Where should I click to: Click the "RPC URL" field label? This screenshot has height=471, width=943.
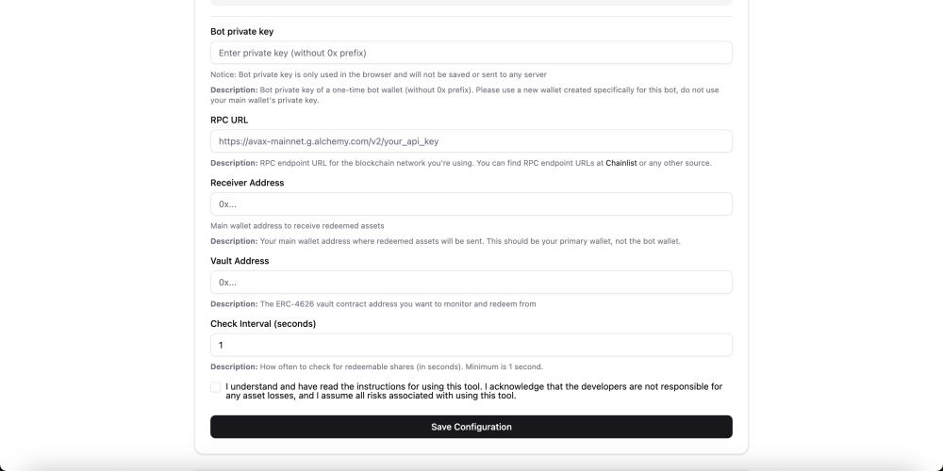tap(229, 121)
